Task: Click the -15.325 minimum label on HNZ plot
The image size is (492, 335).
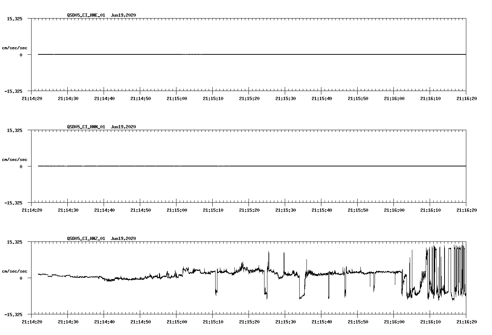Action: coord(13,314)
